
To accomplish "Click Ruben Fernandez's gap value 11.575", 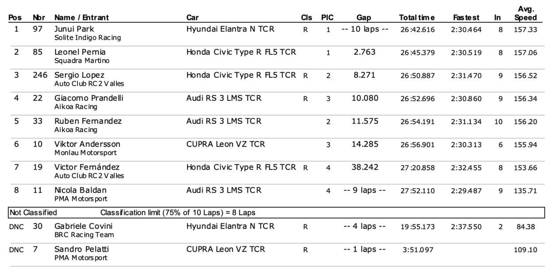I will [x=365, y=121].
